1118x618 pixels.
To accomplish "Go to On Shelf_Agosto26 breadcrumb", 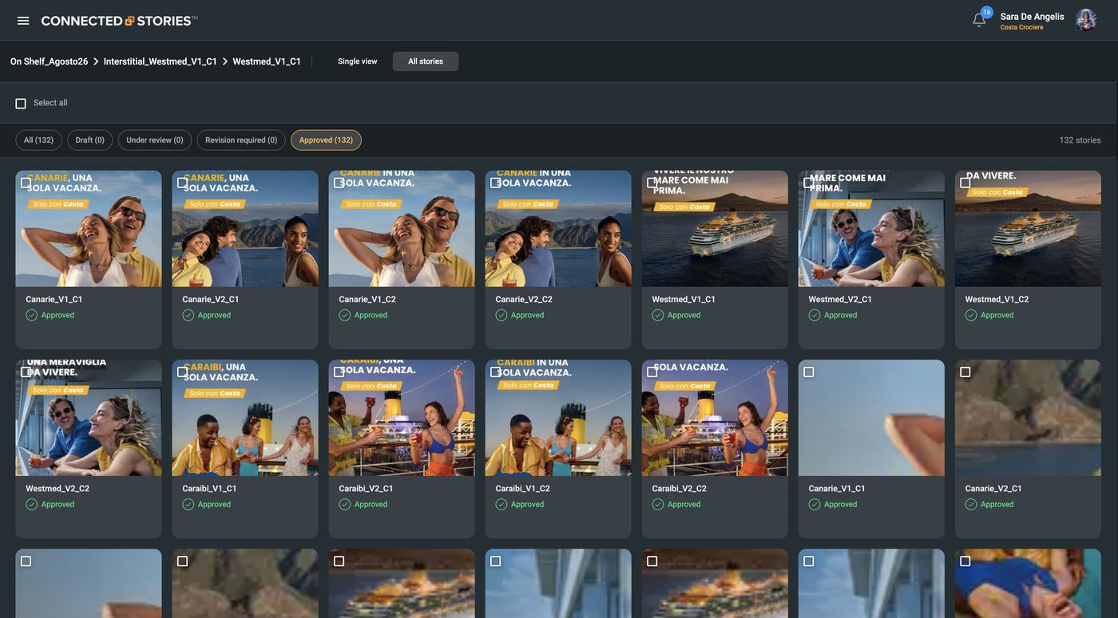I will [50, 61].
